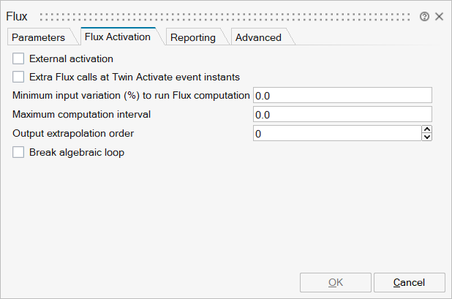
Task: Focus the Minimum input variation field
Action: [342, 95]
